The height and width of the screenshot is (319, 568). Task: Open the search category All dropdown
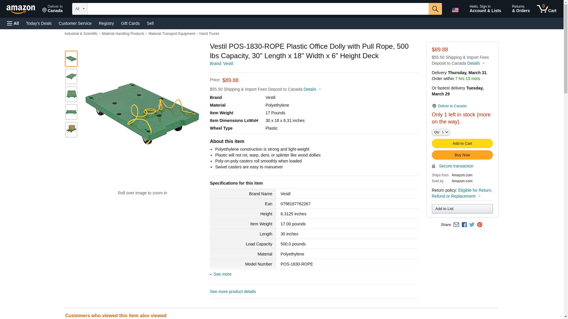(80, 9)
